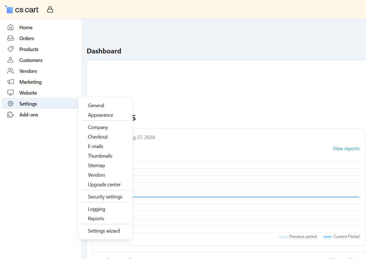Open Home in the sidebar
This screenshot has width=366, height=259.
(x=26, y=27)
